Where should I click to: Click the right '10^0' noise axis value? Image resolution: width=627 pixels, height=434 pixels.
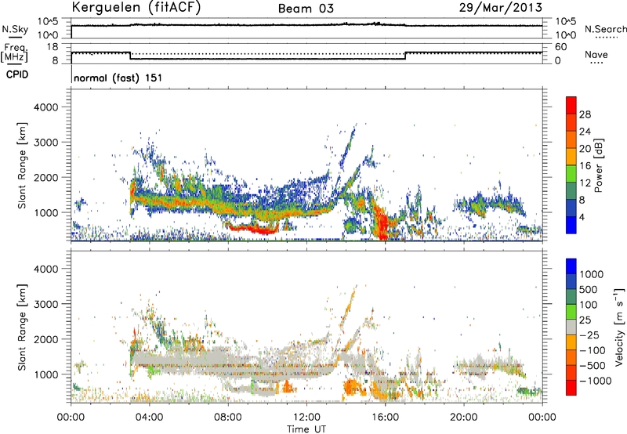566,35
